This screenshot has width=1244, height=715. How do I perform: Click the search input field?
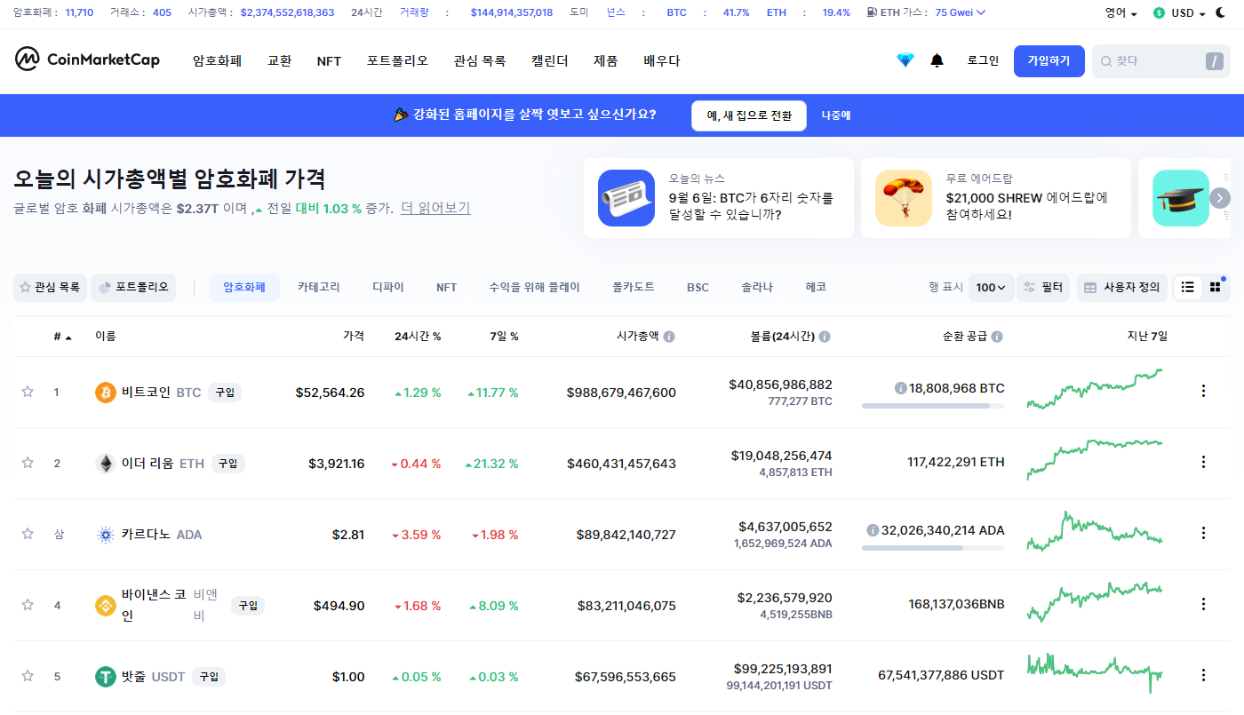tap(1161, 60)
